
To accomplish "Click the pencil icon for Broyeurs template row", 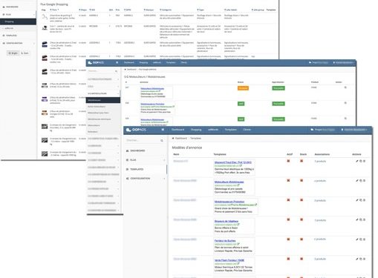I will tap(357, 219).
